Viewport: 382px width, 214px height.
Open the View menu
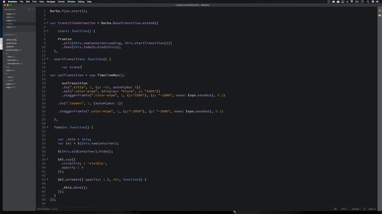(x=42, y=2)
